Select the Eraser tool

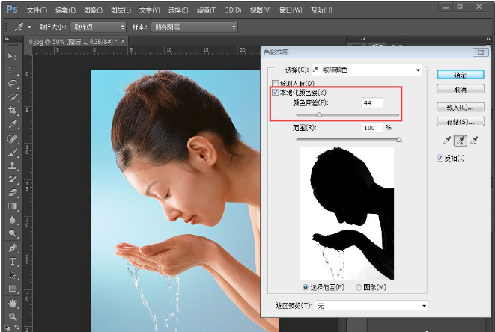tap(13, 193)
